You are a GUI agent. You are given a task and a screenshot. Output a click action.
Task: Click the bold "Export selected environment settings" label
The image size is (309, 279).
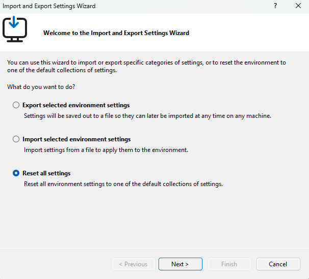[76, 105]
